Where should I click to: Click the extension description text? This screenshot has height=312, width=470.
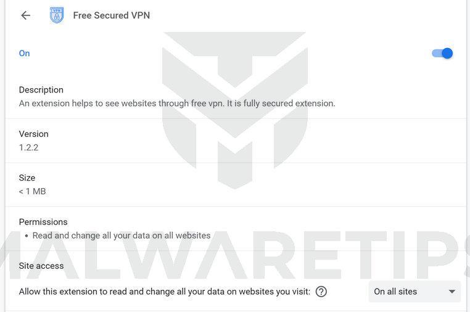tap(177, 103)
